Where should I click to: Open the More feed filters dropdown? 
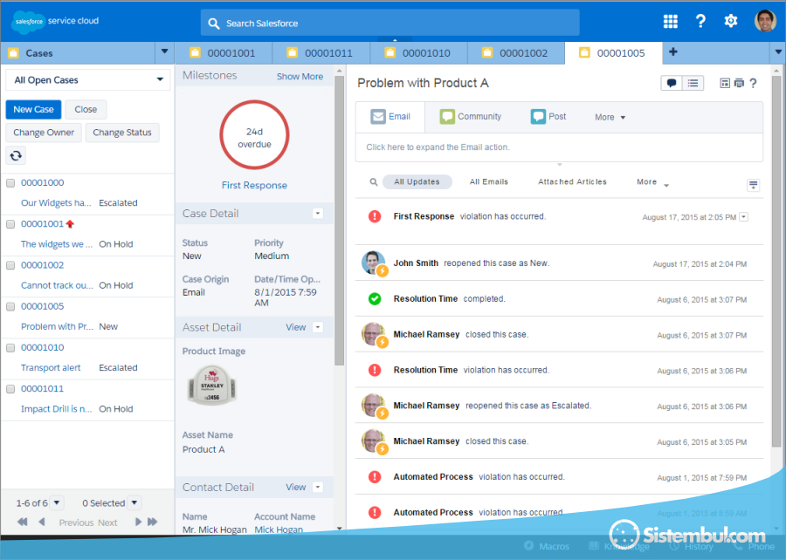click(652, 182)
